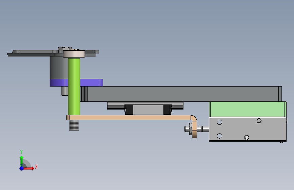Select the gray motor housing behind post
The width and height of the screenshot is (294, 190).
pos(59,67)
